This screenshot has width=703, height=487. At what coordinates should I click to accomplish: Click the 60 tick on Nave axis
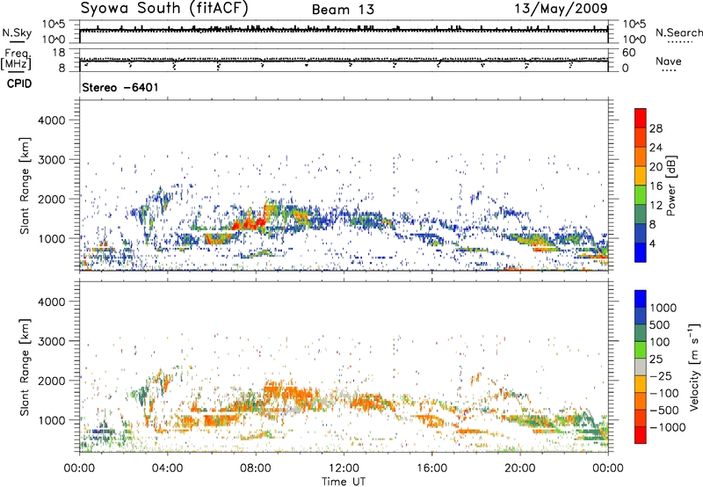pyautogui.click(x=629, y=53)
